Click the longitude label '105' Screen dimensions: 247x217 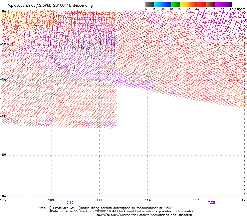click(3, 200)
